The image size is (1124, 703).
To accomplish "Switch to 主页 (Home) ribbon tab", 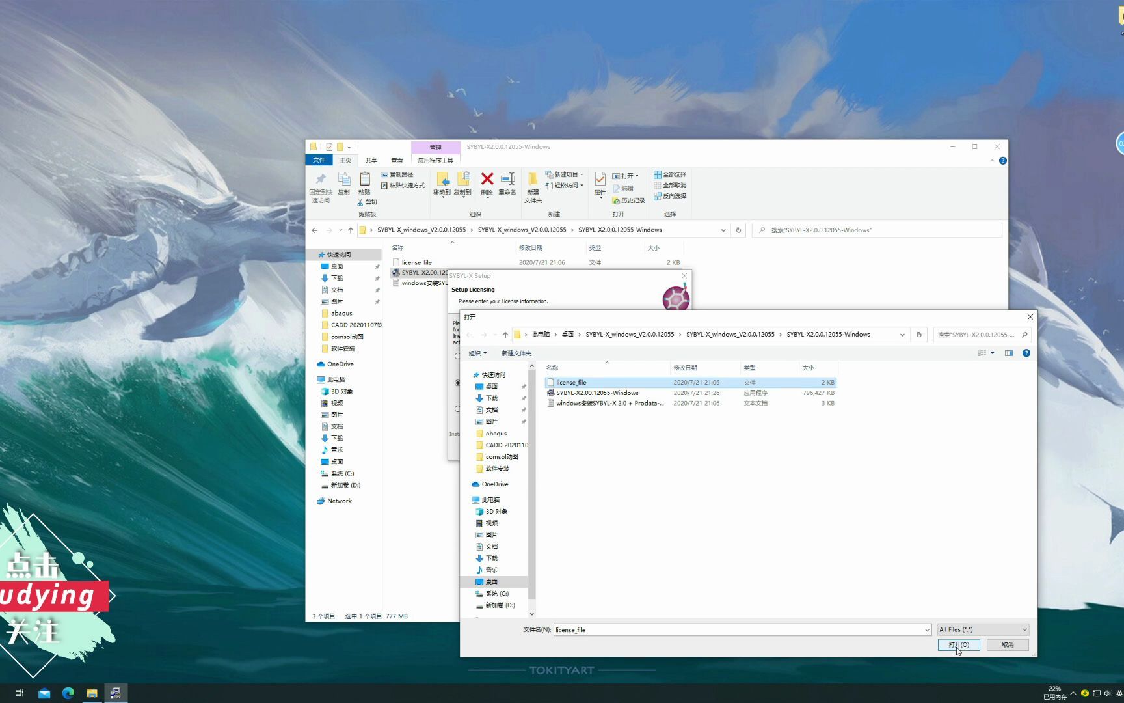I will (345, 160).
